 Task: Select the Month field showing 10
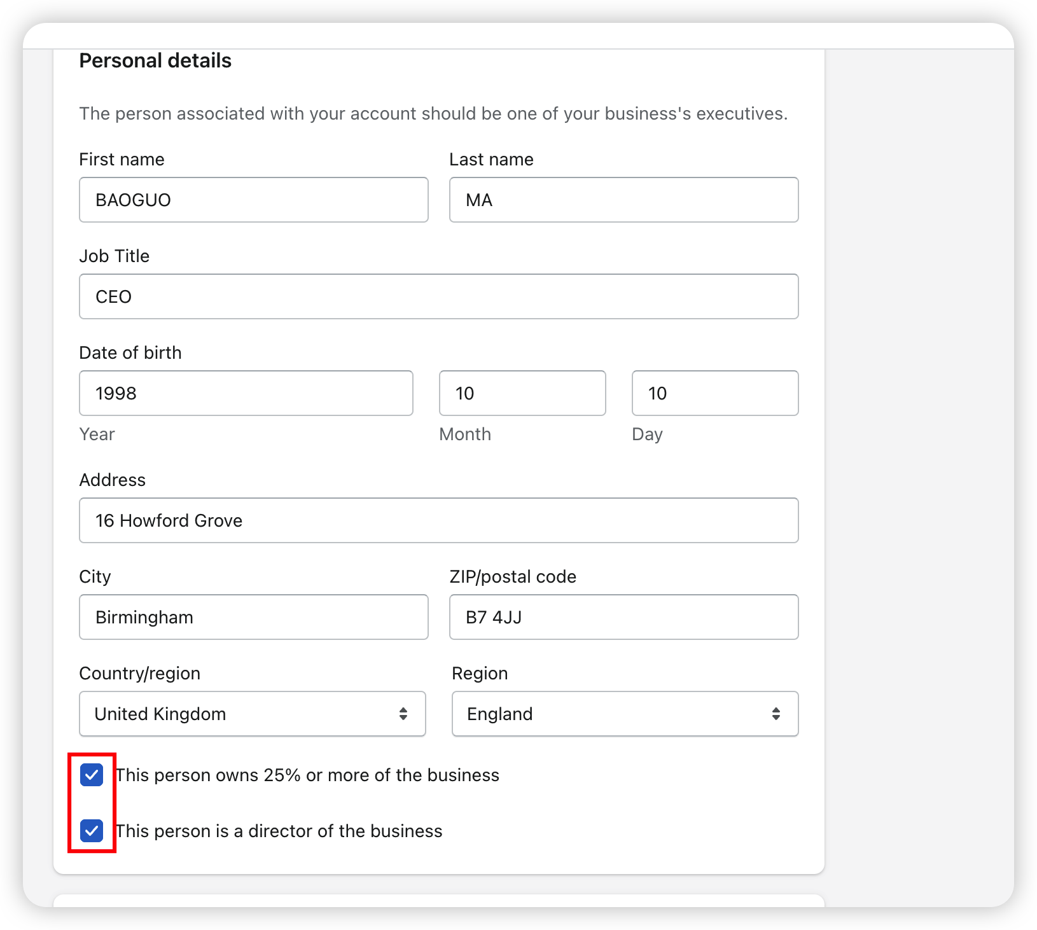click(x=522, y=393)
